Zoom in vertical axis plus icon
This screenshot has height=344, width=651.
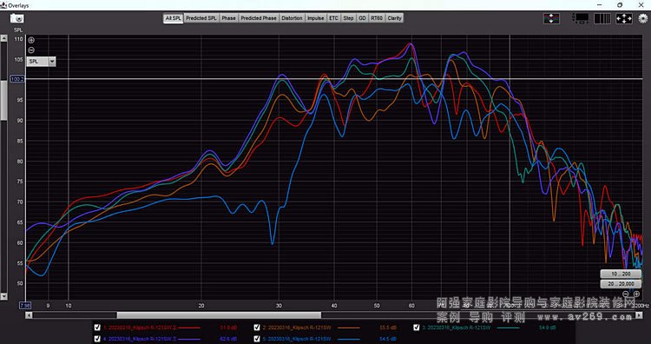pyautogui.click(x=31, y=40)
